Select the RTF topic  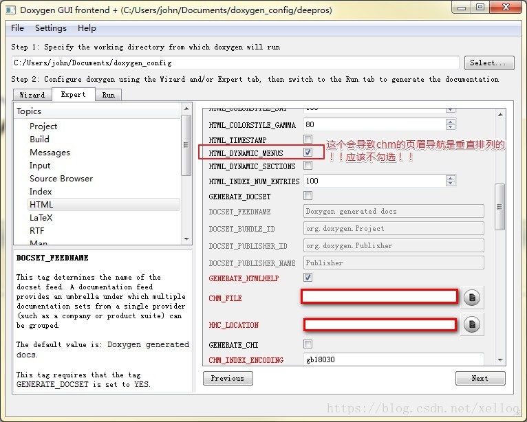coord(37,231)
